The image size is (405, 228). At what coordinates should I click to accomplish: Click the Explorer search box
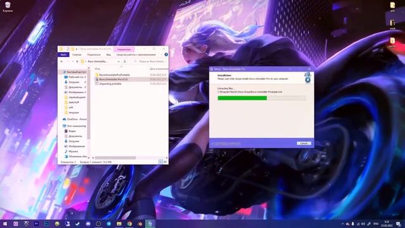[x=150, y=61]
